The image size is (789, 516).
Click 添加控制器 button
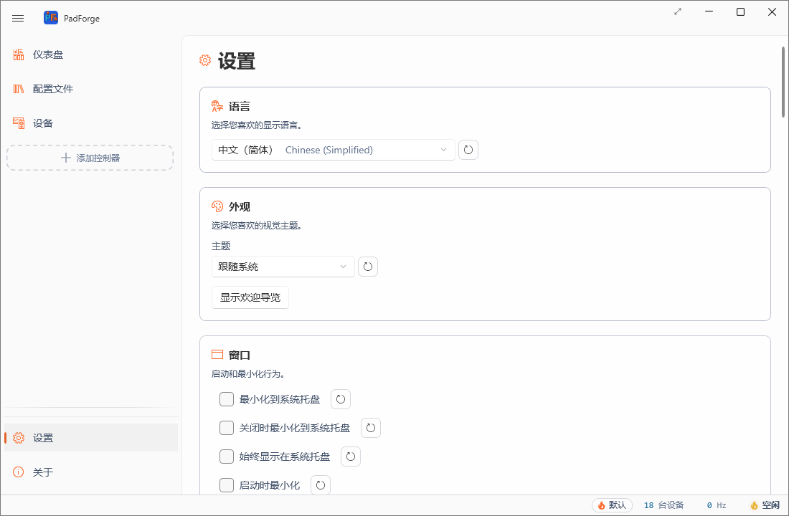[90, 158]
